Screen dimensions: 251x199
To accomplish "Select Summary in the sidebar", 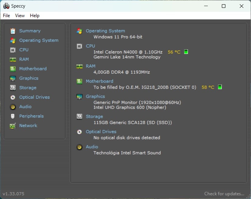I will coord(30,31).
